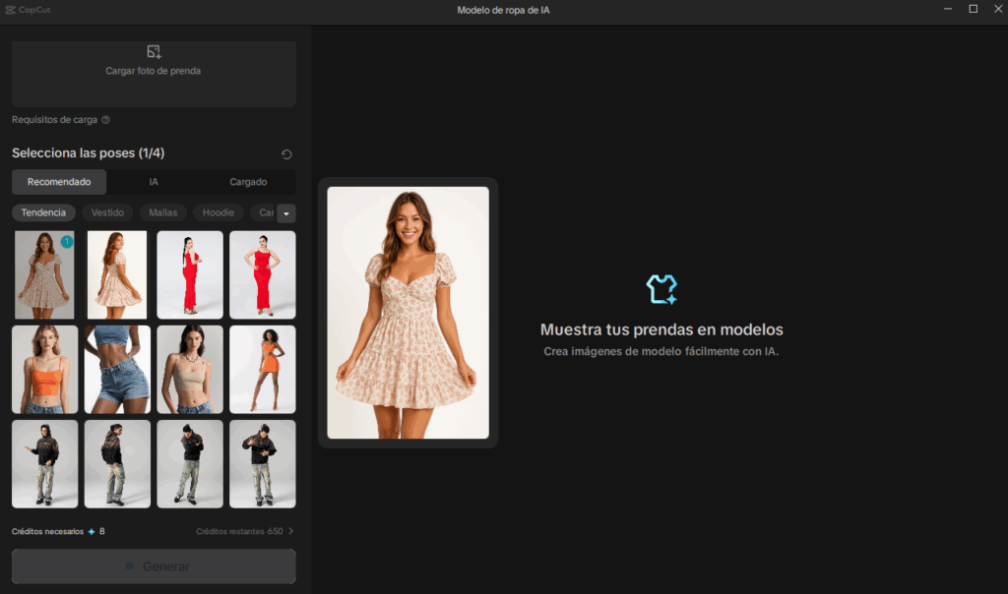Viewport: 1008px width, 594px height.
Task: Select the Mallas category chip
Action: coord(163,212)
